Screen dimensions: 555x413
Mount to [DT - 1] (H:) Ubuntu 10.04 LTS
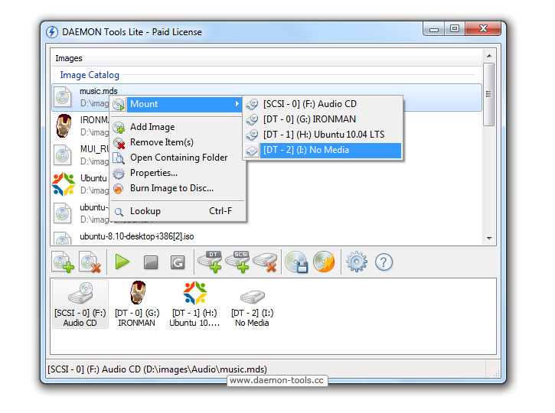[x=323, y=135]
